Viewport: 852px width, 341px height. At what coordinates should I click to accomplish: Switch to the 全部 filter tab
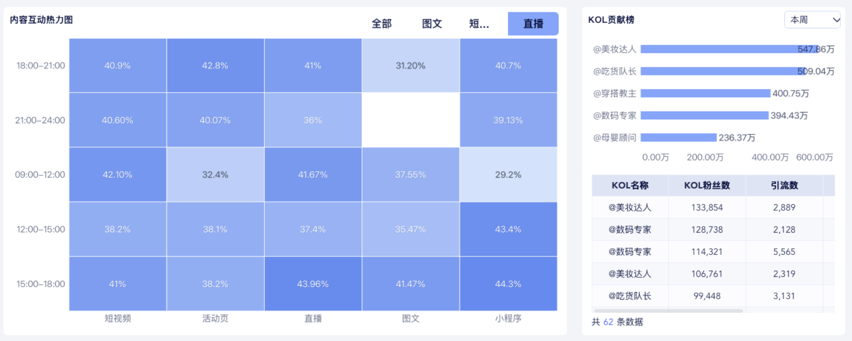point(382,24)
